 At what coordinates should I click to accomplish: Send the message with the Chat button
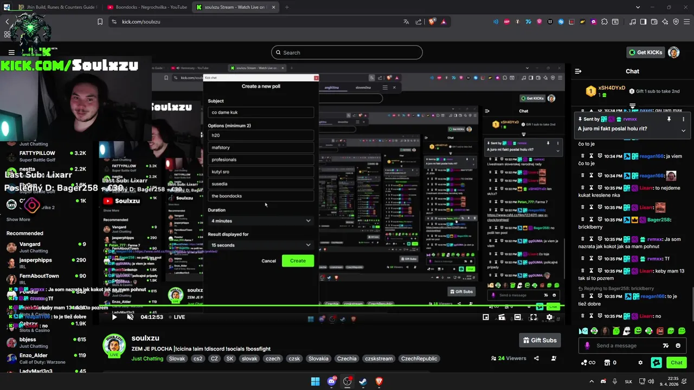(677, 362)
